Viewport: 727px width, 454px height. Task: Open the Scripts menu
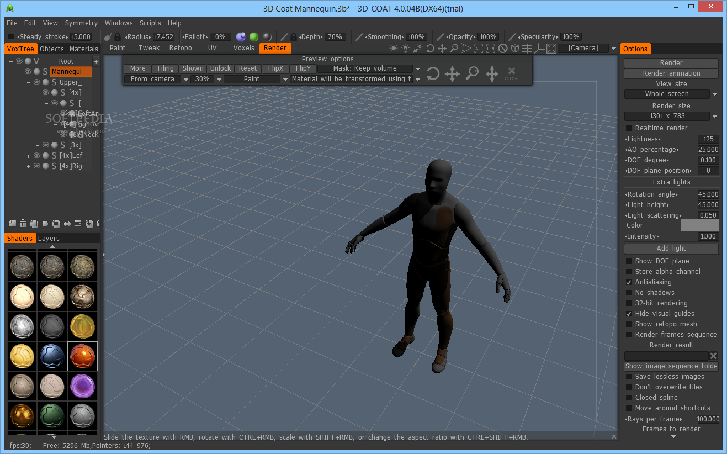pyautogui.click(x=150, y=23)
